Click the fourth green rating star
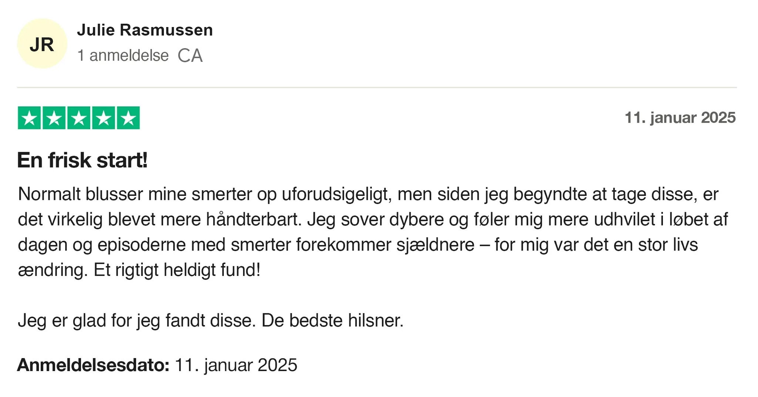Screen dimensions: 758x397 tap(104, 118)
